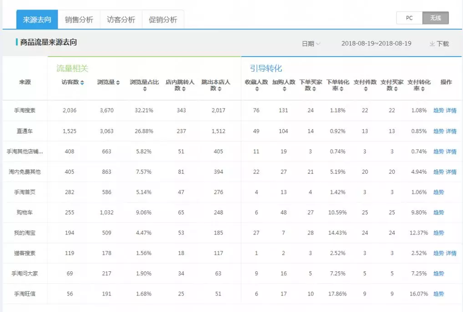The width and height of the screenshot is (463, 312).
Task: Click visitor count 2,036
Action: (x=70, y=110)
